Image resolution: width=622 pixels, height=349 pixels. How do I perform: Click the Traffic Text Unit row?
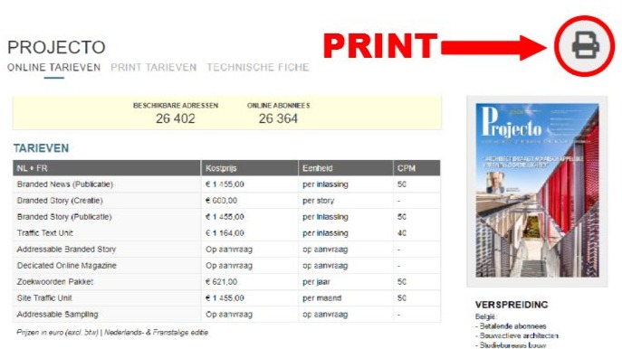point(226,233)
